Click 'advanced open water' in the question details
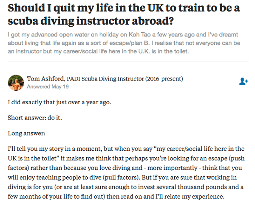 click(x=60, y=34)
